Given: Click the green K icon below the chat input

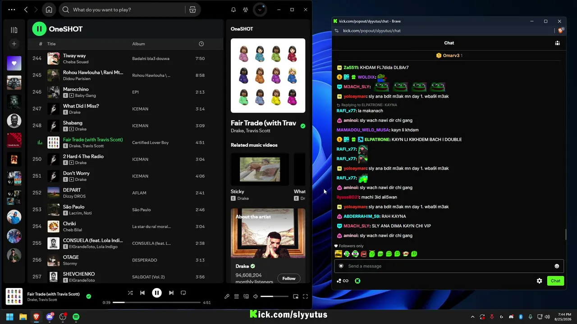Looking at the screenshot, I should pos(357,281).
